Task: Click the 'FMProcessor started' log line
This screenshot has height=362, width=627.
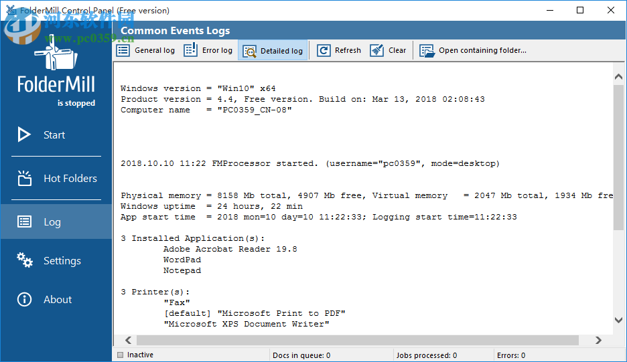Action: point(310,163)
